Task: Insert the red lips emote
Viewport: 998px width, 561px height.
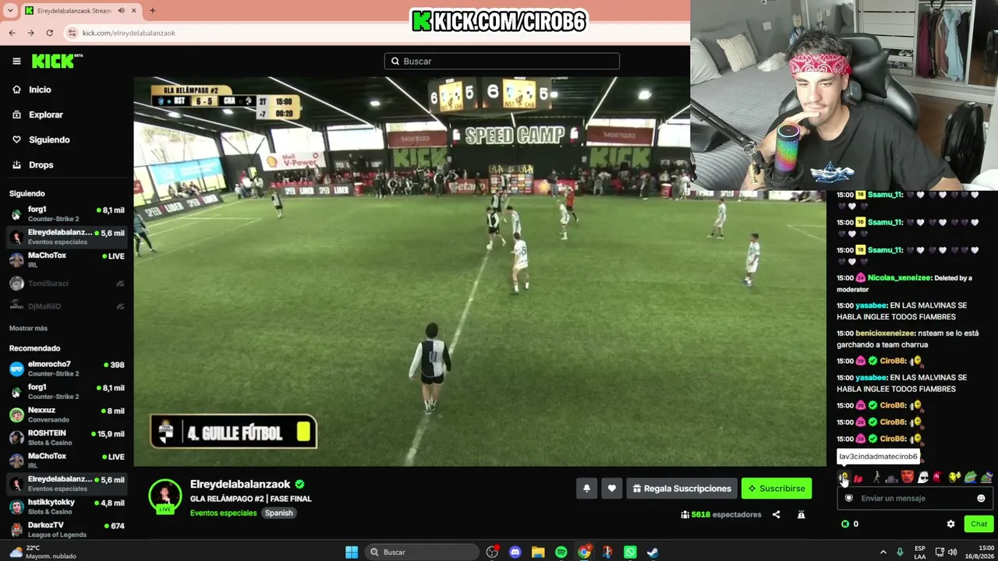Action: coord(858,478)
